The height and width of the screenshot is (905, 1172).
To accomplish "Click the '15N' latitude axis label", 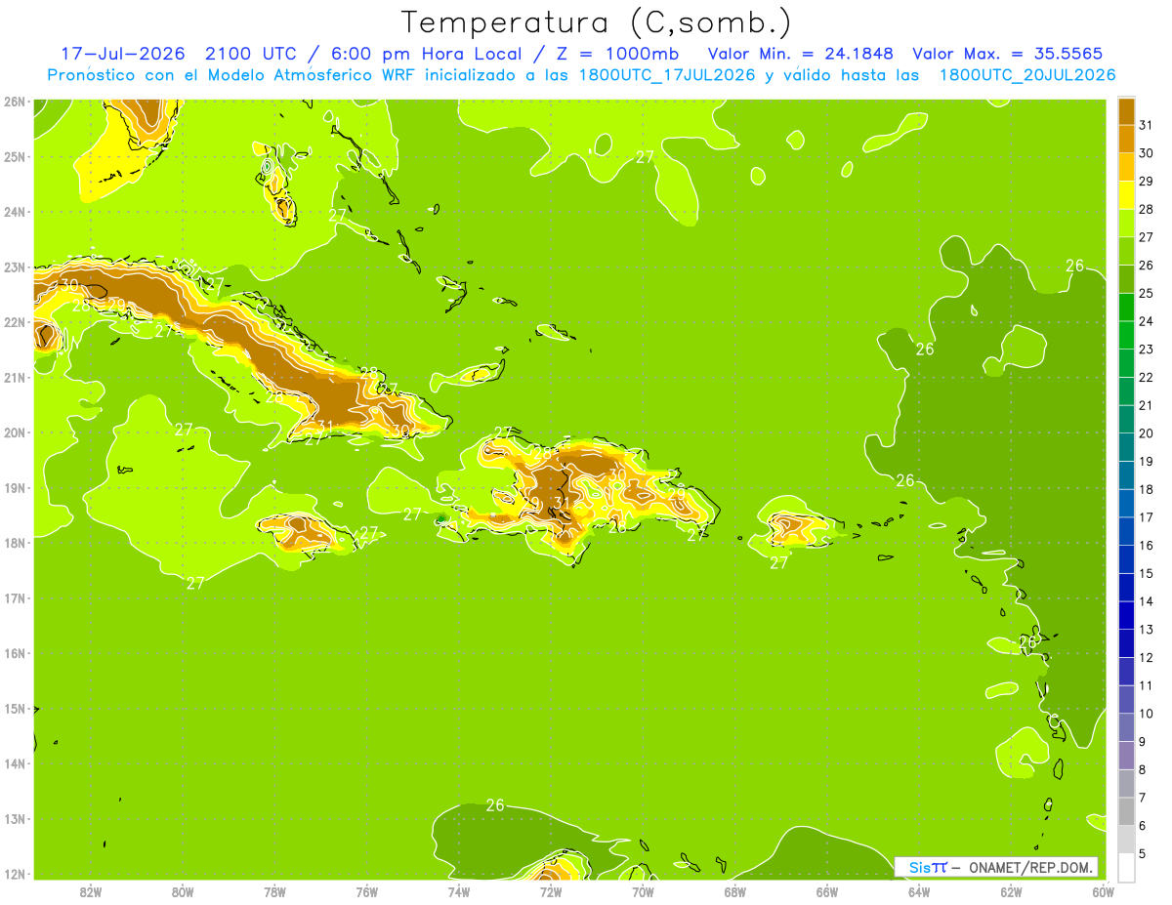I will (x=14, y=708).
